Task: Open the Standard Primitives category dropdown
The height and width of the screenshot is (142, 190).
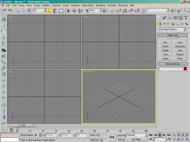Action: pyautogui.click(x=173, y=29)
